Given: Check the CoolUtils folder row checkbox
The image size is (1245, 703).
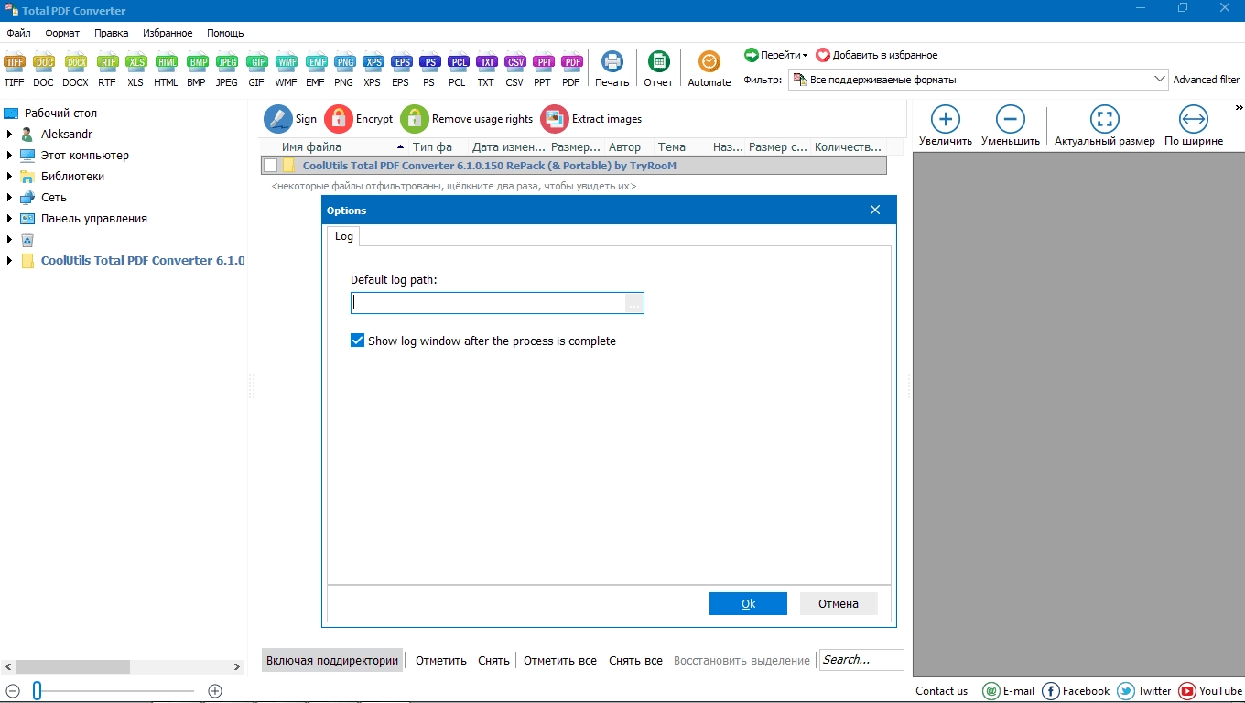Looking at the screenshot, I should tap(270, 166).
